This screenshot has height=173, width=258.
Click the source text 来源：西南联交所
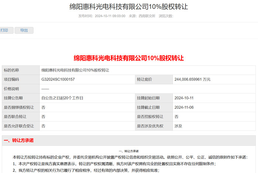click(x=142, y=16)
